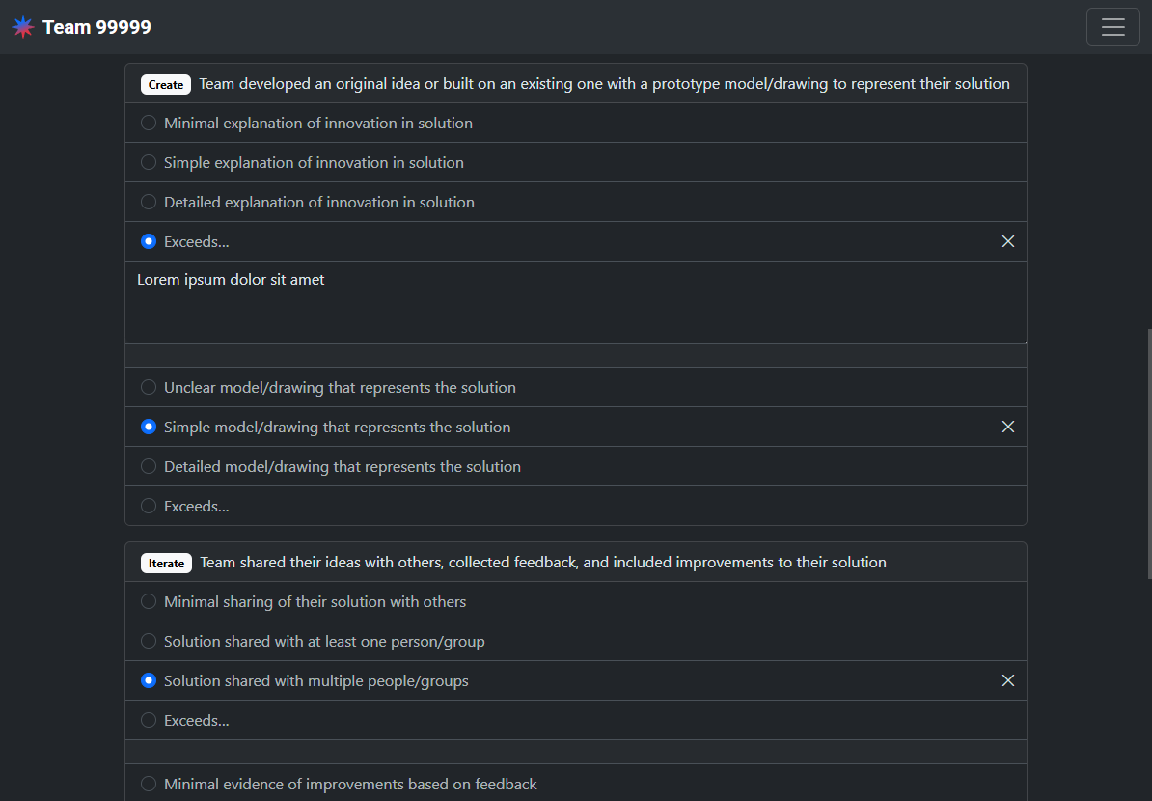Click the "Lorem ipsum dolor sit amet" text area

(576, 302)
